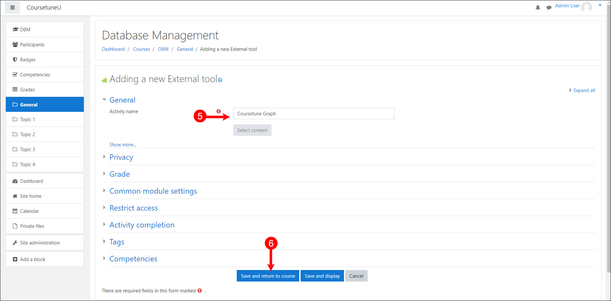Open the user menu dropdown arrow
This screenshot has height=301, width=611.
click(600, 5)
